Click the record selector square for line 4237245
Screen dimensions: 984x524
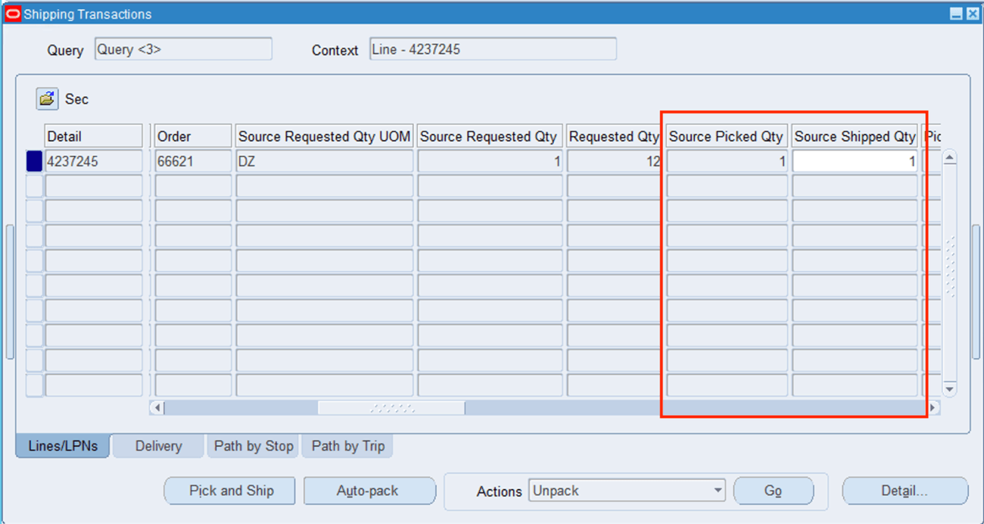coord(33,161)
